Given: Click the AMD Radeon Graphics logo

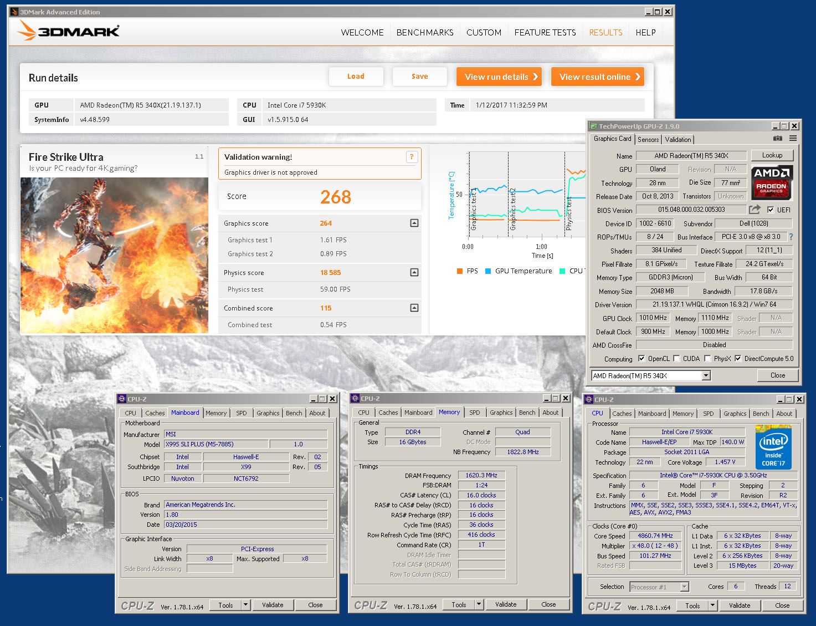Looking at the screenshot, I should 772,182.
